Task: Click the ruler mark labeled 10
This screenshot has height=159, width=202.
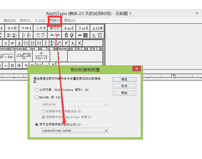Action: tap(174, 75)
